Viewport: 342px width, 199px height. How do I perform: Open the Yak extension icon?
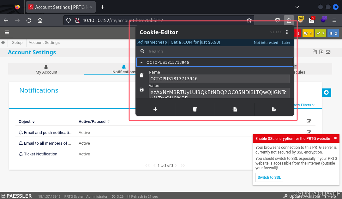301,20
